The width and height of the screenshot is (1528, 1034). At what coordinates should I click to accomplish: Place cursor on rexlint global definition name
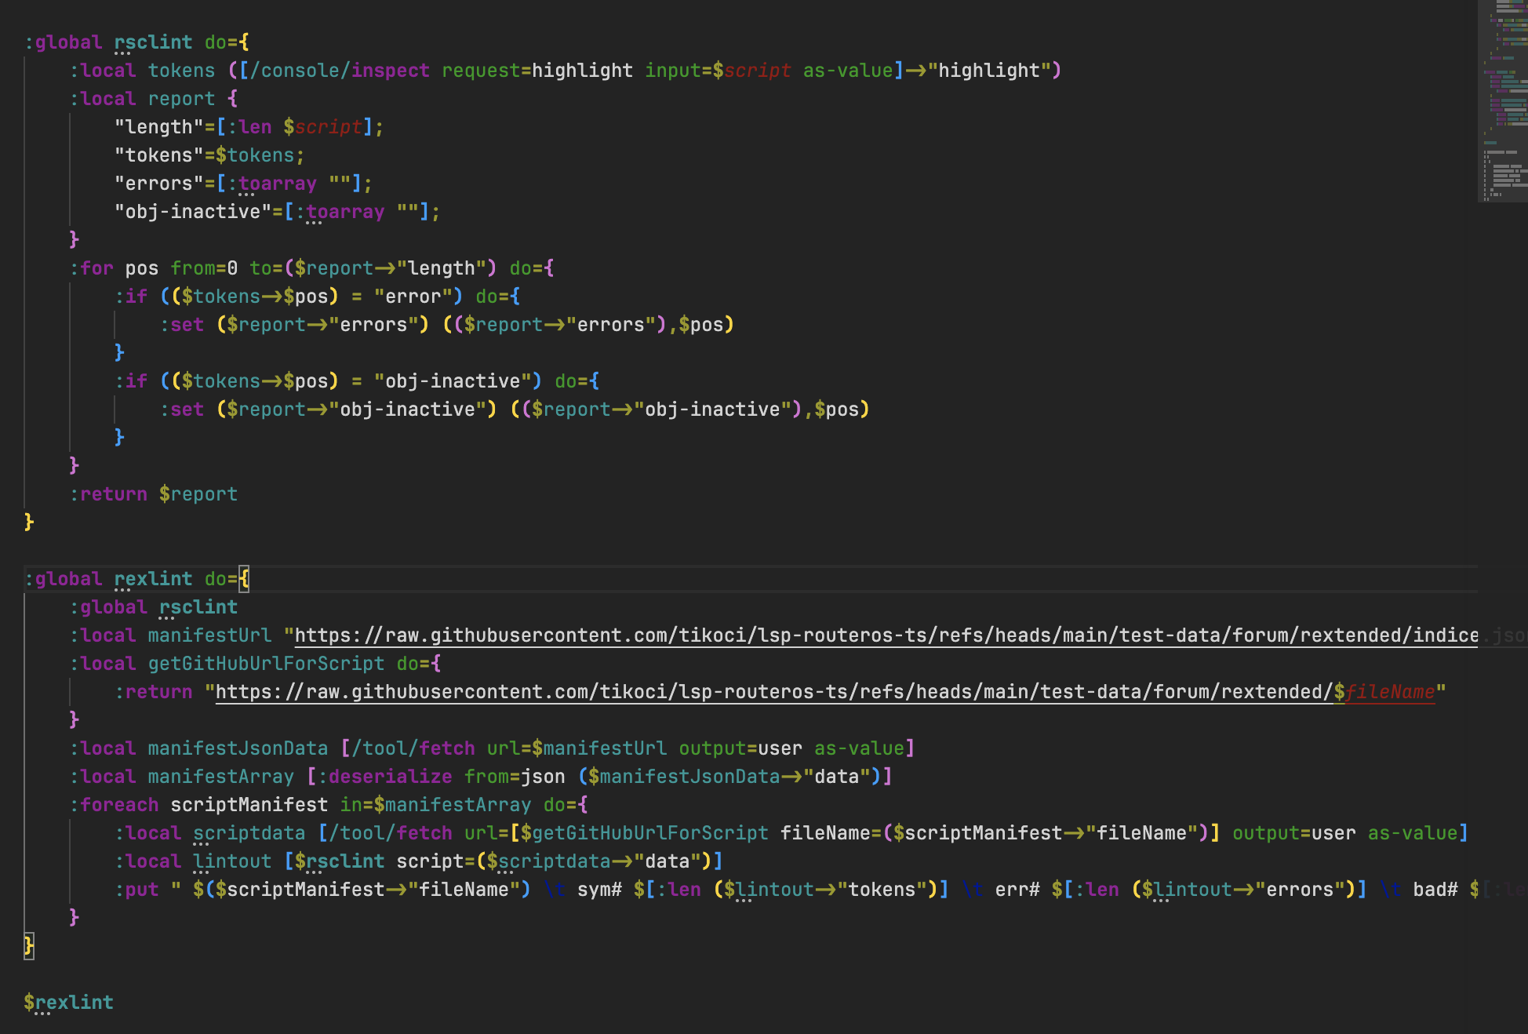click(153, 579)
